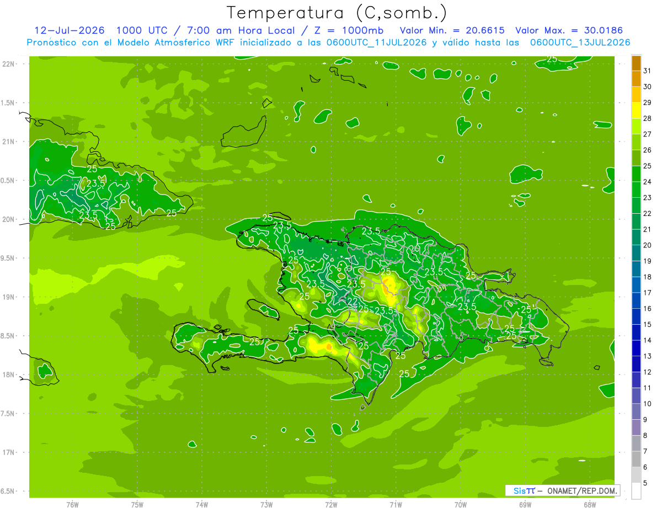Click the '75W' longitude axis label

[x=137, y=505]
